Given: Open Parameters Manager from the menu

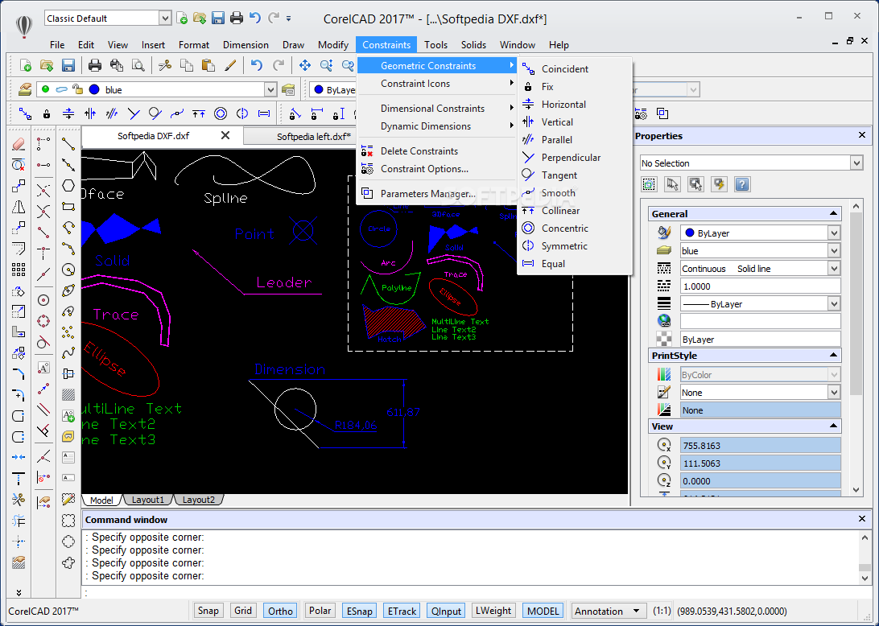Looking at the screenshot, I should (x=437, y=193).
